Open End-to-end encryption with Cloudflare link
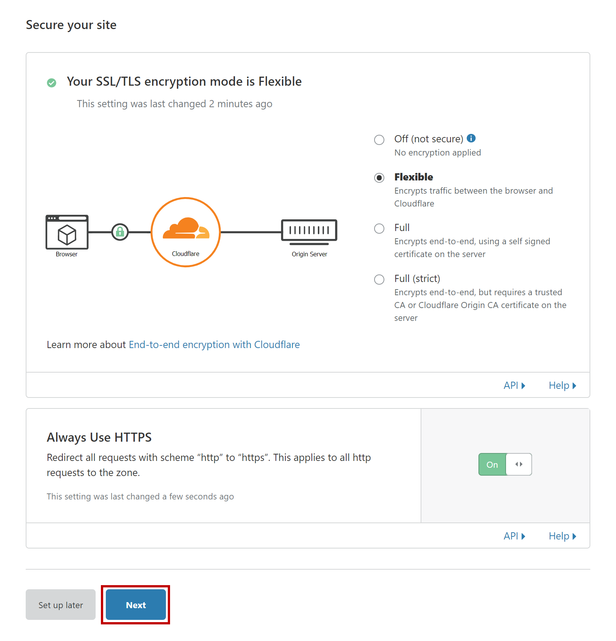Screen dimensions: 616x641 [214, 345]
